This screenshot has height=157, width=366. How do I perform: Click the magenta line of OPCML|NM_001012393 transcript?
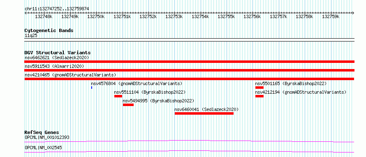[189, 141]
